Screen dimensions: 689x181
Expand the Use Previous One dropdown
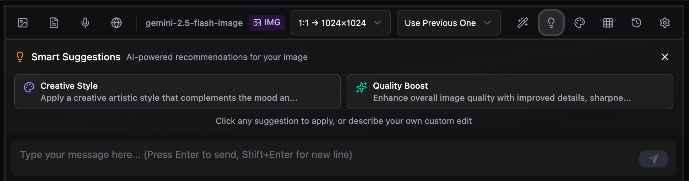click(448, 23)
